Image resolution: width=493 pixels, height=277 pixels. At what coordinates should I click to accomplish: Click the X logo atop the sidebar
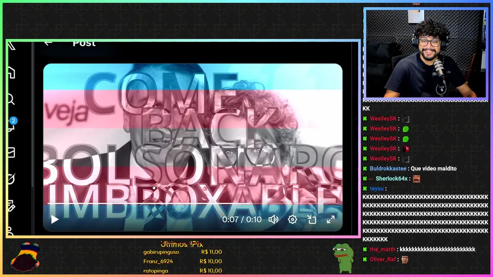click(x=11, y=46)
